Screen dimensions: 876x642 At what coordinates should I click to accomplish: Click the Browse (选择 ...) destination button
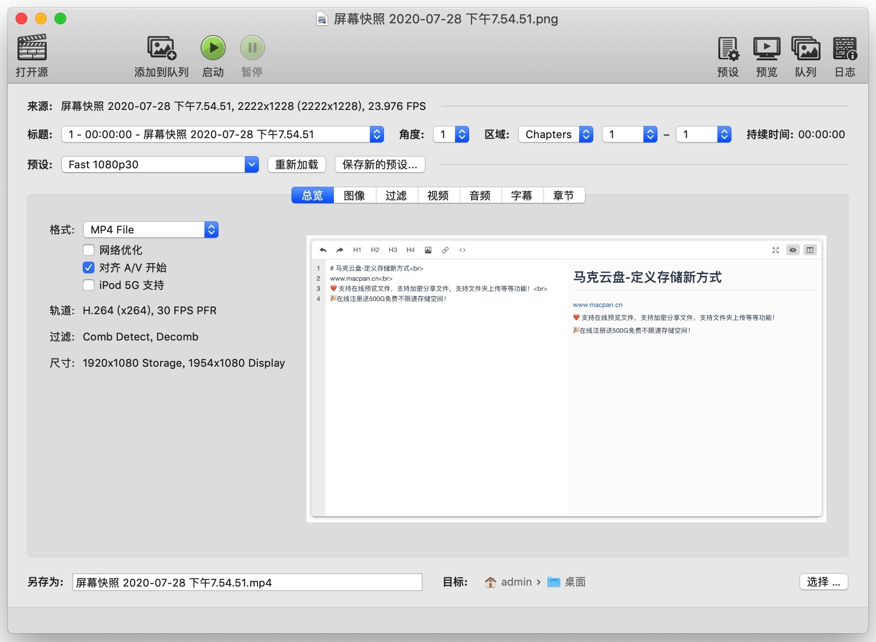[823, 582]
